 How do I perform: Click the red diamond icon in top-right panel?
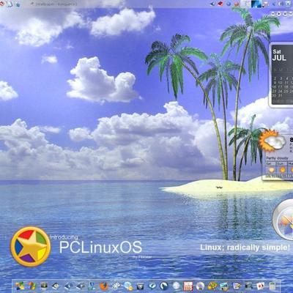[220, 4]
